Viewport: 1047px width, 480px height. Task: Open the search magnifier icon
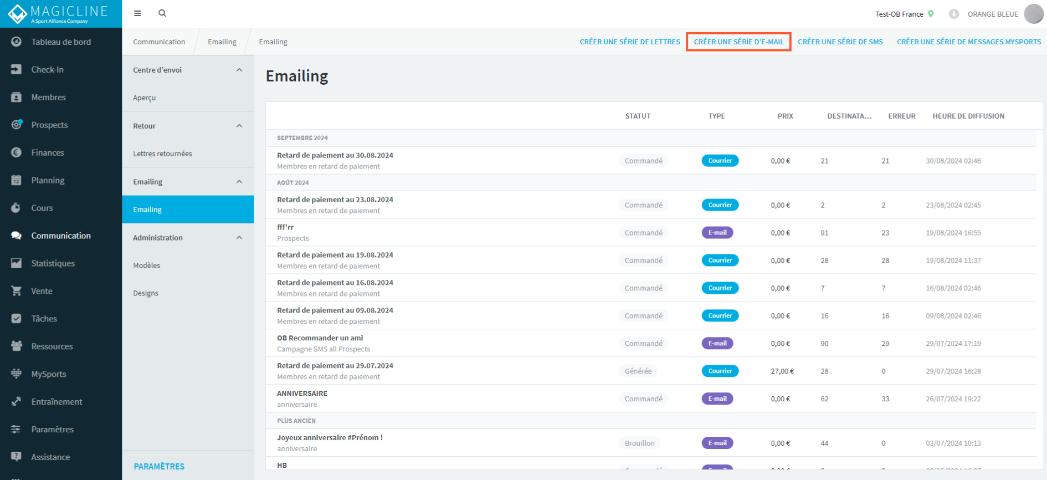[162, 13]
